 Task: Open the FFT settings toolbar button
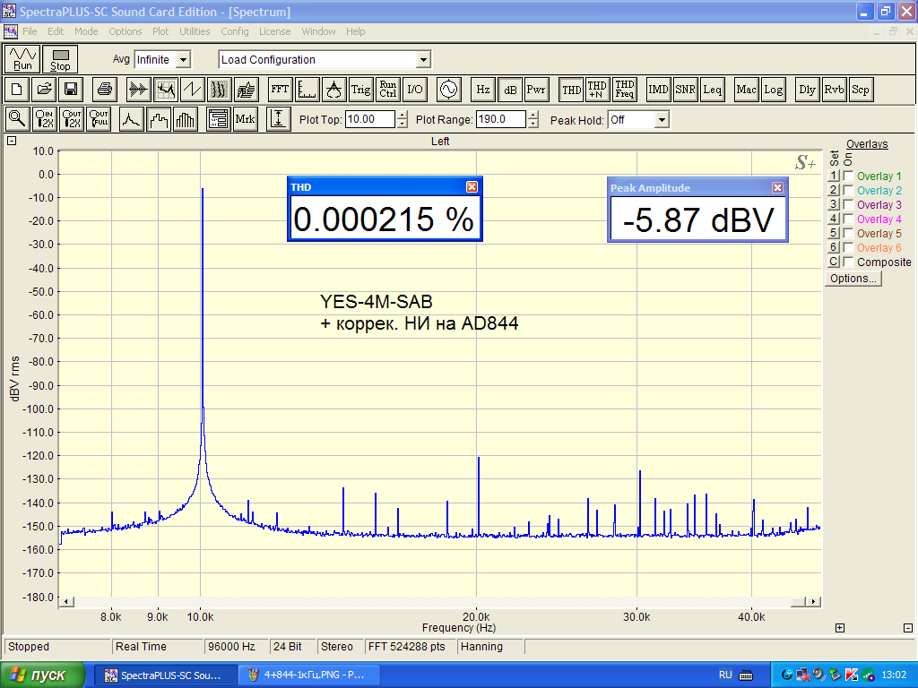click(x=280, y=90)
